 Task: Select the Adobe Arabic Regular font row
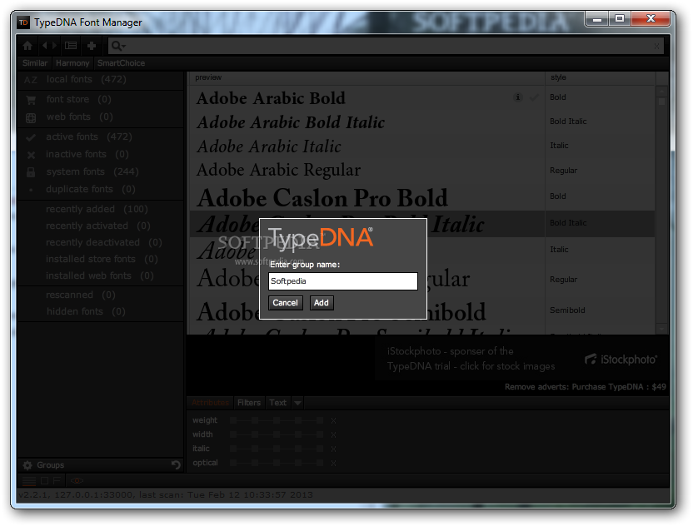[422, 170]
